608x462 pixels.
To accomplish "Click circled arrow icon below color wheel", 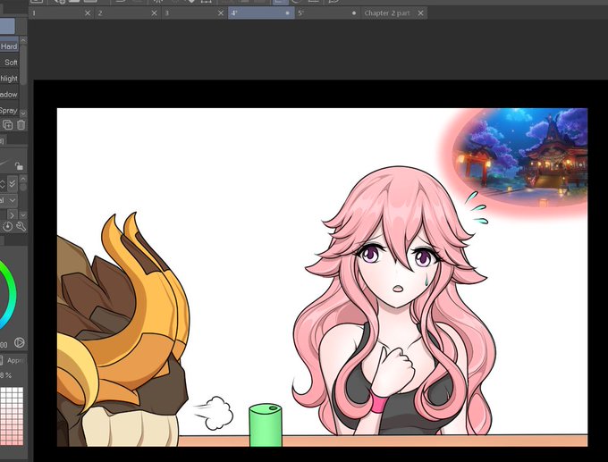I will click(x=19, y=342).
